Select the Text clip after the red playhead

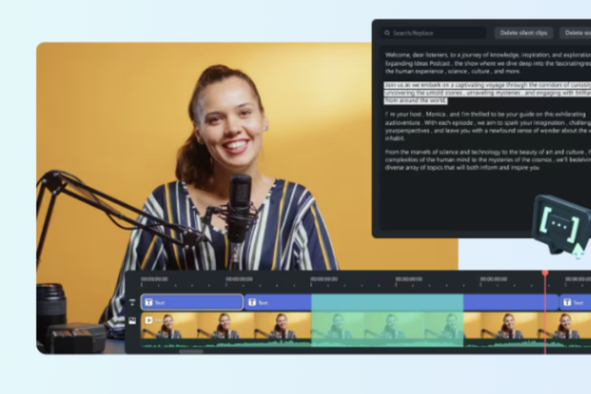click(x=575, y=302)
